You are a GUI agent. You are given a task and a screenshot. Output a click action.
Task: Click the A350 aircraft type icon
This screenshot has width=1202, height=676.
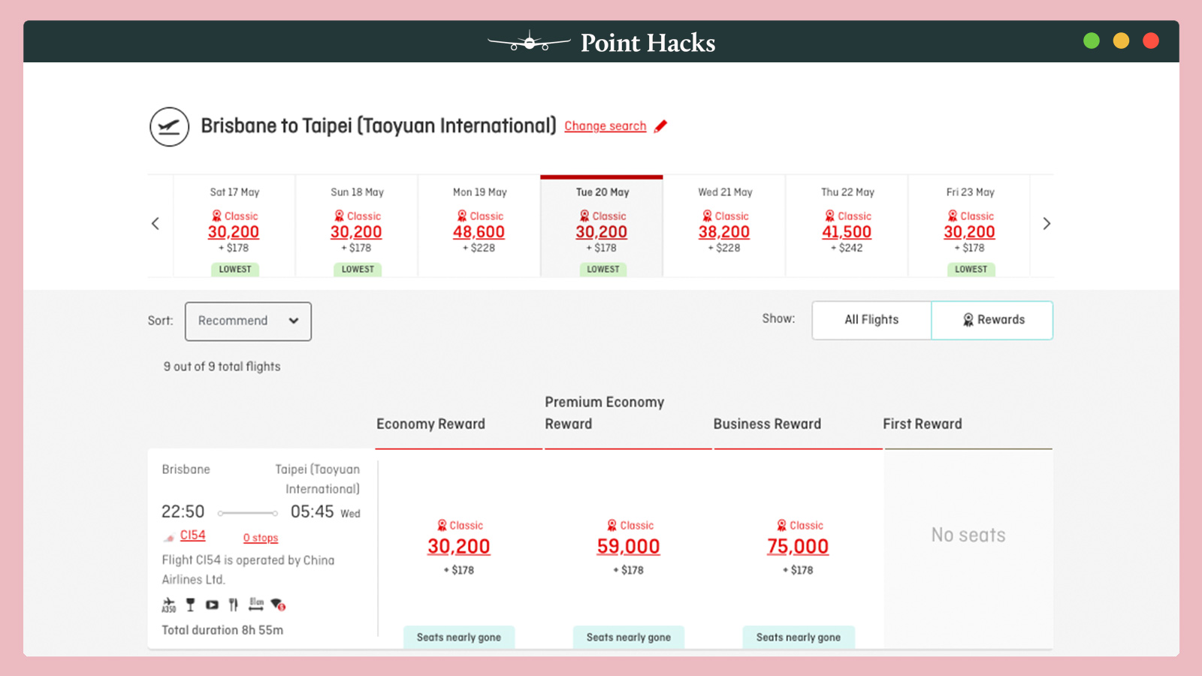169,605
